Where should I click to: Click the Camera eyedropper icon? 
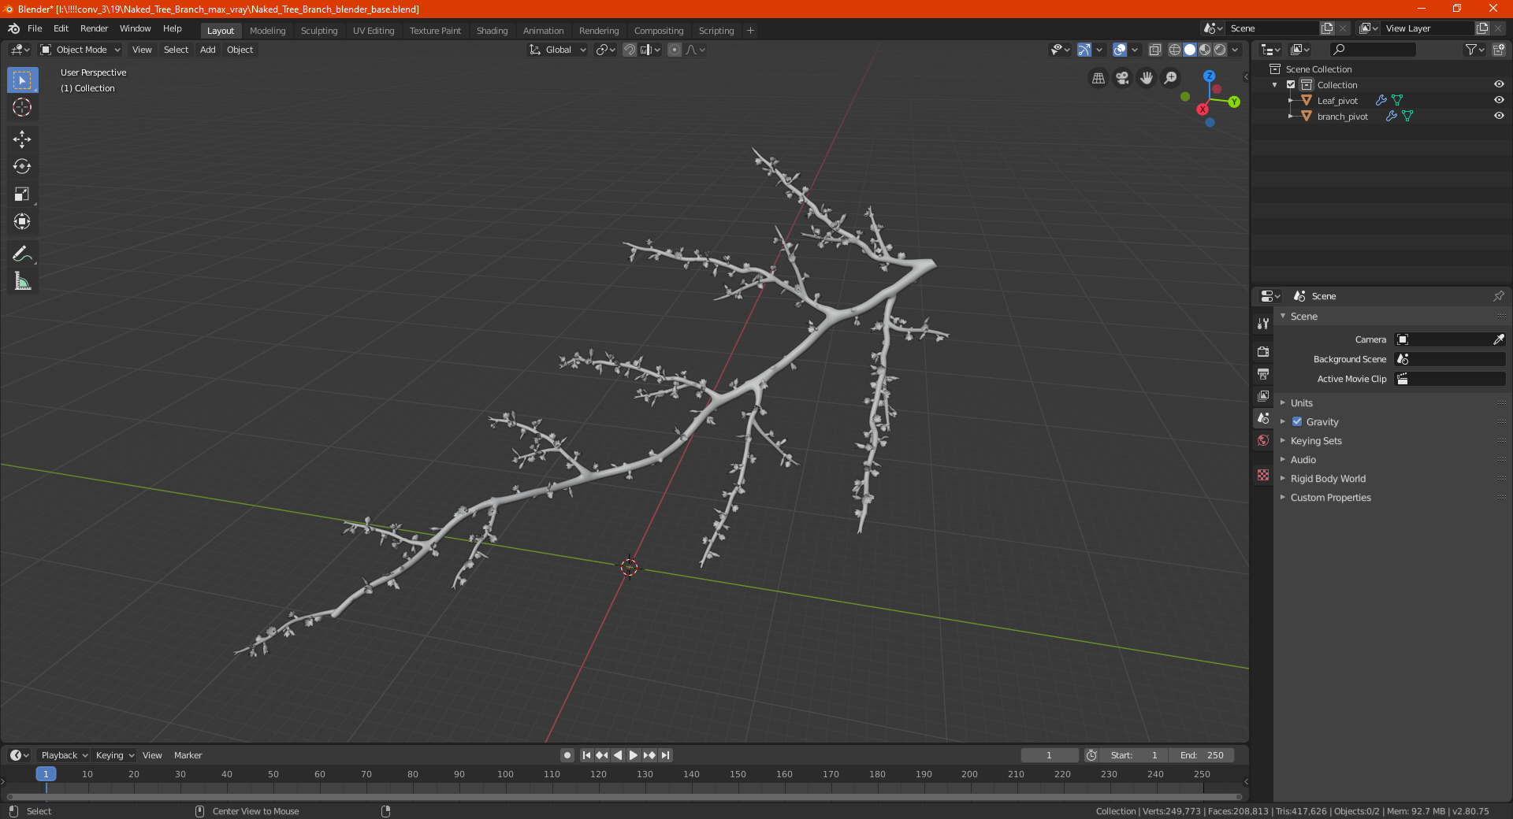(x=1498, y=339)
